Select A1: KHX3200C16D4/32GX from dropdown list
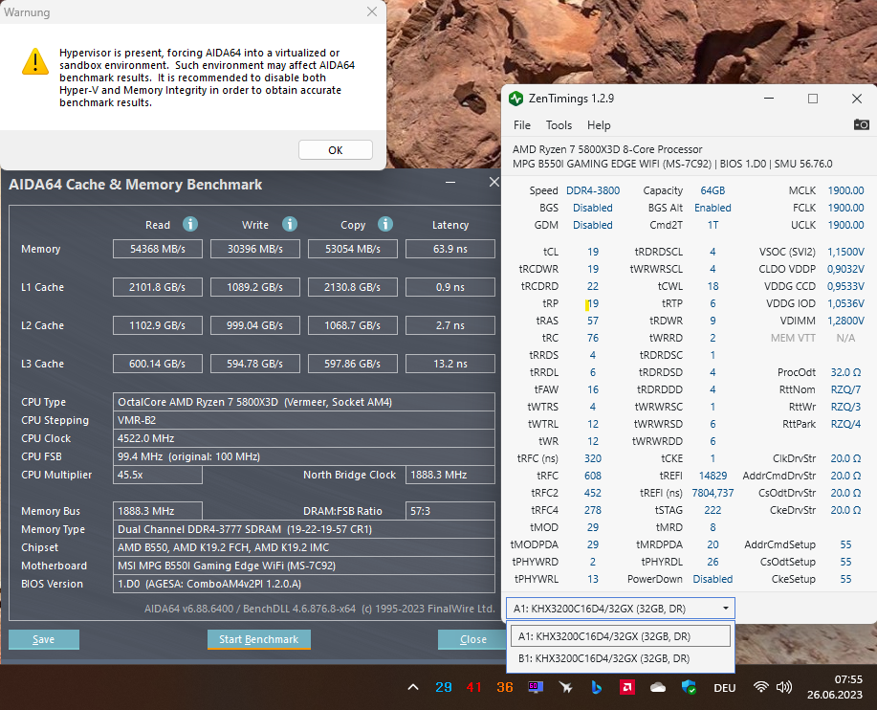The height and width of the screenshot is (710, 877). (621, 636)
